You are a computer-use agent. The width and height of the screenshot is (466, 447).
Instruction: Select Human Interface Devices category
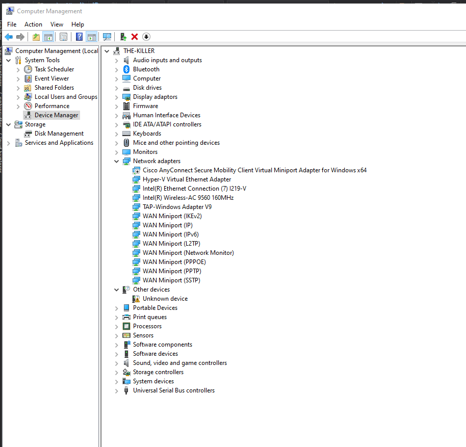pos(166,115)
